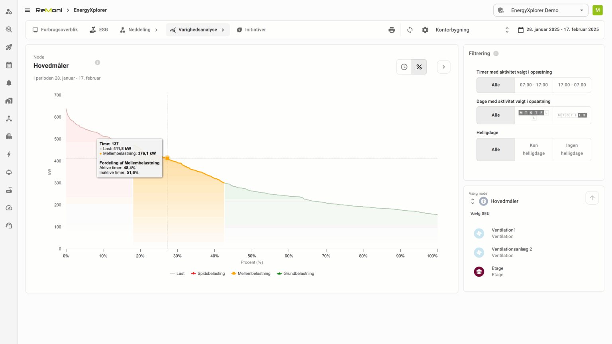Click the rocket icon in sidebar
Screen dimensions: 612x344
click(9, 47)
